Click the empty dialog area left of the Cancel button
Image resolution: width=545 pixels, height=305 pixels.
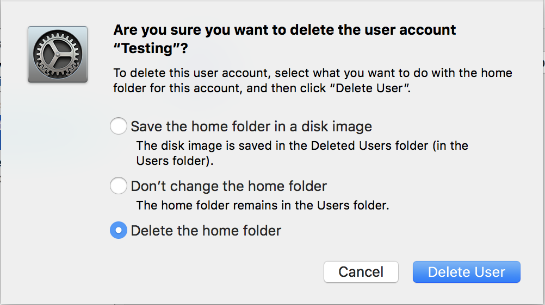pos(218,272)
